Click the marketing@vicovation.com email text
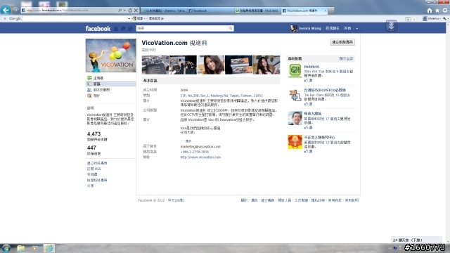Viewport: 450px width, 253px height. (200, 147)
